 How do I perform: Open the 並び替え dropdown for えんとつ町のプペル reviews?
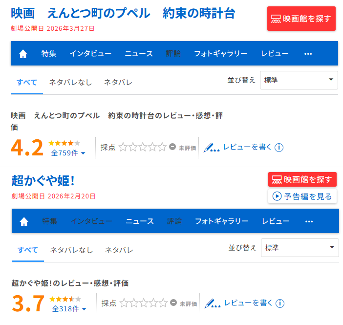pyautogui.click(x=299, y=80)
